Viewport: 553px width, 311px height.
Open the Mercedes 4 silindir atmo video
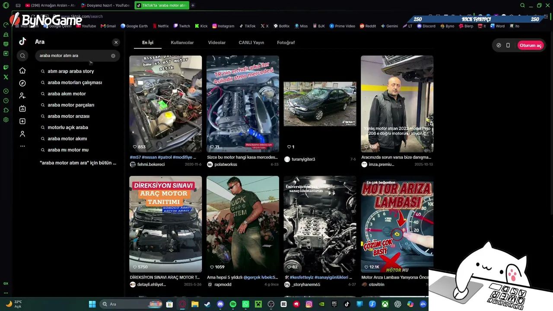pos(243,104)
